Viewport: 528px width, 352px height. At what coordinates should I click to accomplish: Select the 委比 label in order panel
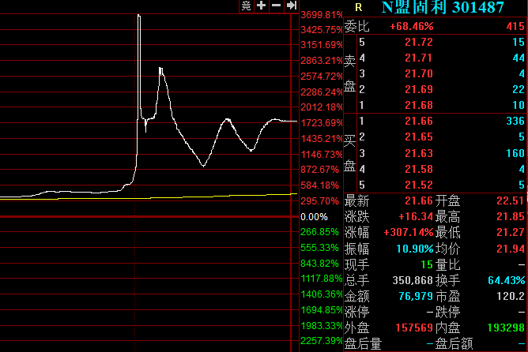click(357, 26)
